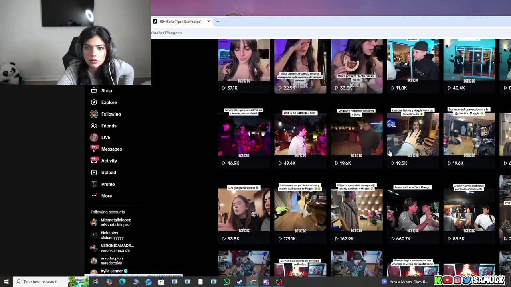The width and height of the screenshot is (511, 287).
Task: Click the Windows Start button
Action: pyautogui.click(x=6, y=282)
